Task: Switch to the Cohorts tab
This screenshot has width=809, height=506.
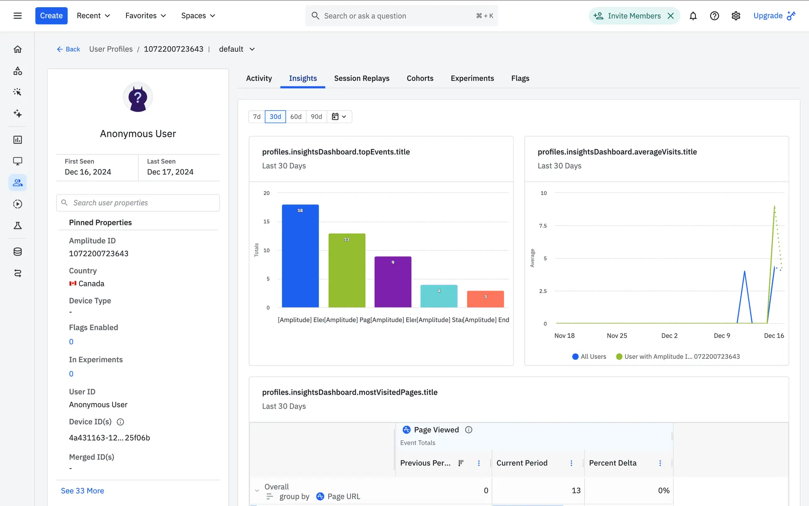Action: 420,78
